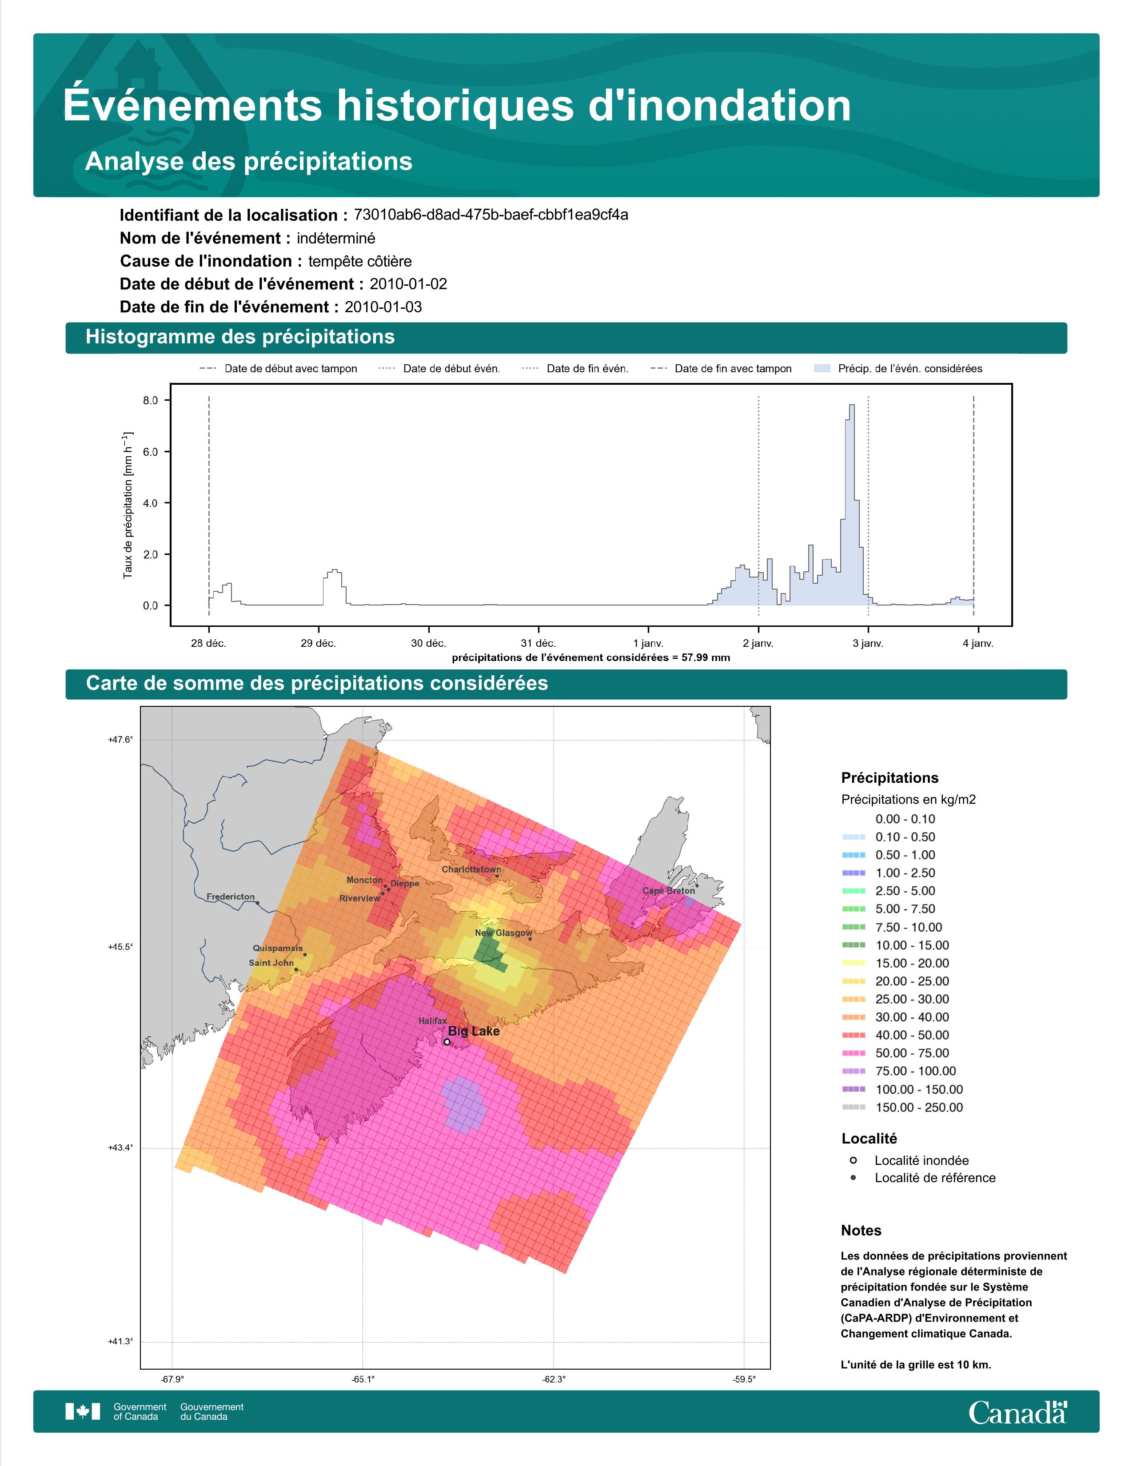Click the Fredericton city marker dot
The height and width of the screenshot is (1466, 1133).
click(257, 903)
